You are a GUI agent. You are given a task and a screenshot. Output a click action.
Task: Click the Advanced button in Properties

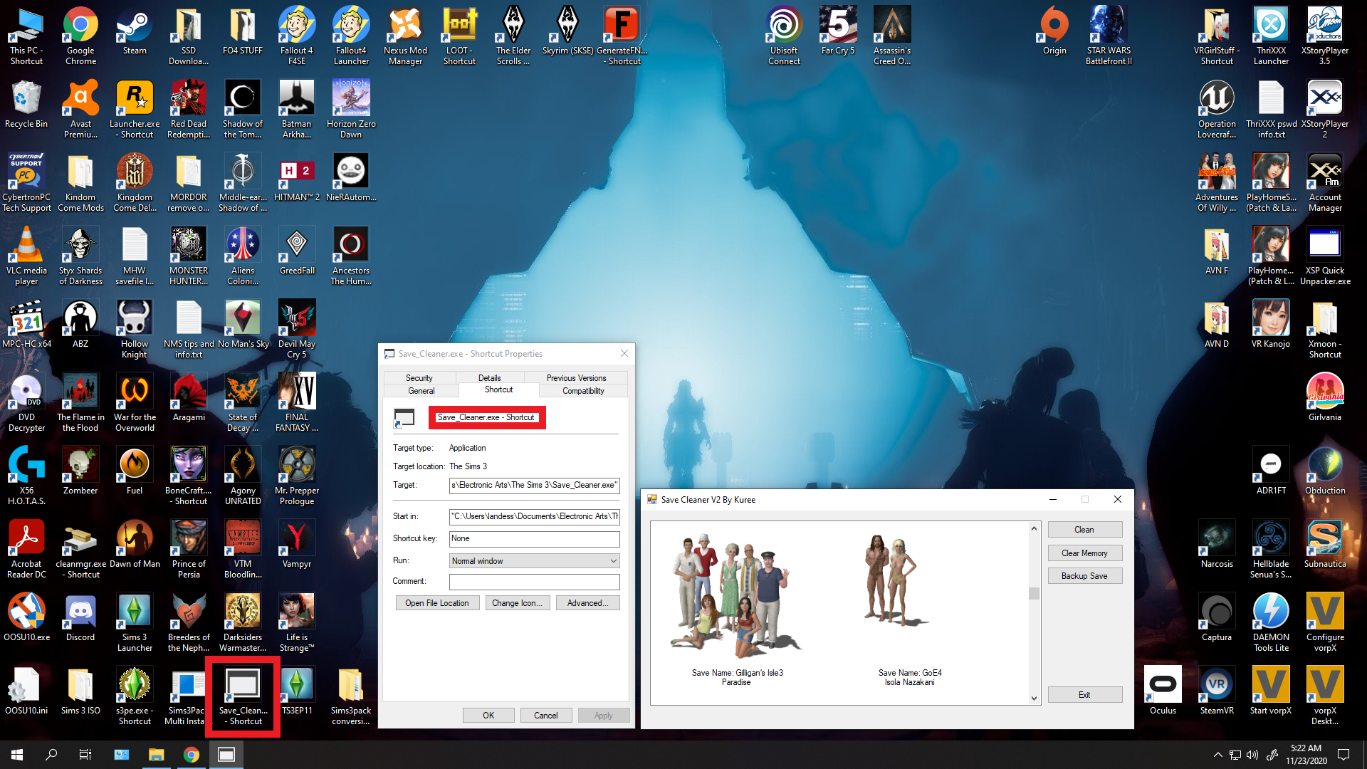pos(587,603)
